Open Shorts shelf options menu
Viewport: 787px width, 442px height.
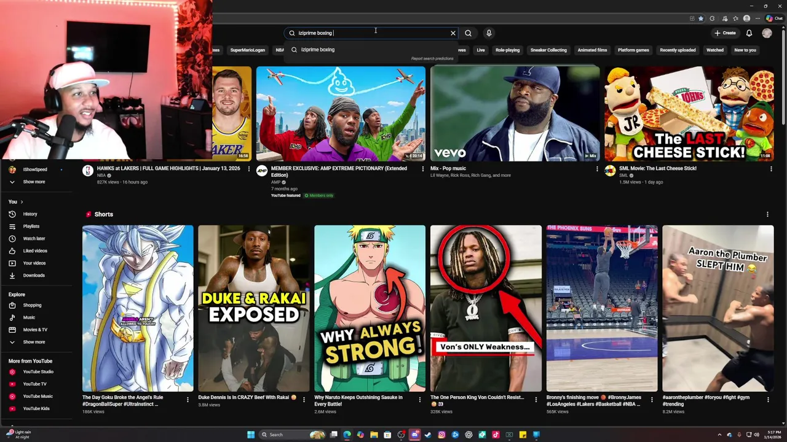[767, 214]
